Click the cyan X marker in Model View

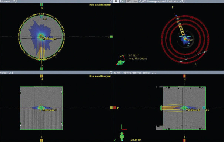point(188,46)
